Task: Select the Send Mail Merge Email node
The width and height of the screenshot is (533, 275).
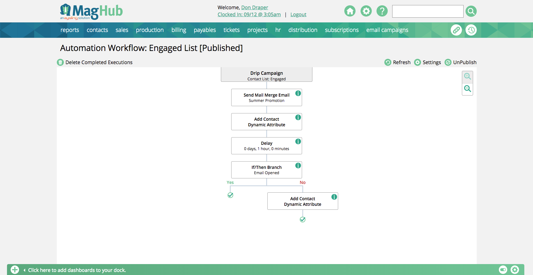Action: pos(266,97)
